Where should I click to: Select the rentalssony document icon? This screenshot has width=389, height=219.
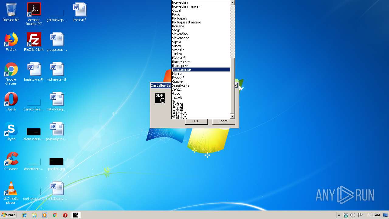(57, 191)
